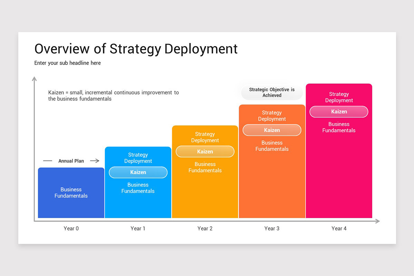
Task: Select the Kaizen pill in pink Year 4 bar
Action: [339, 111]
